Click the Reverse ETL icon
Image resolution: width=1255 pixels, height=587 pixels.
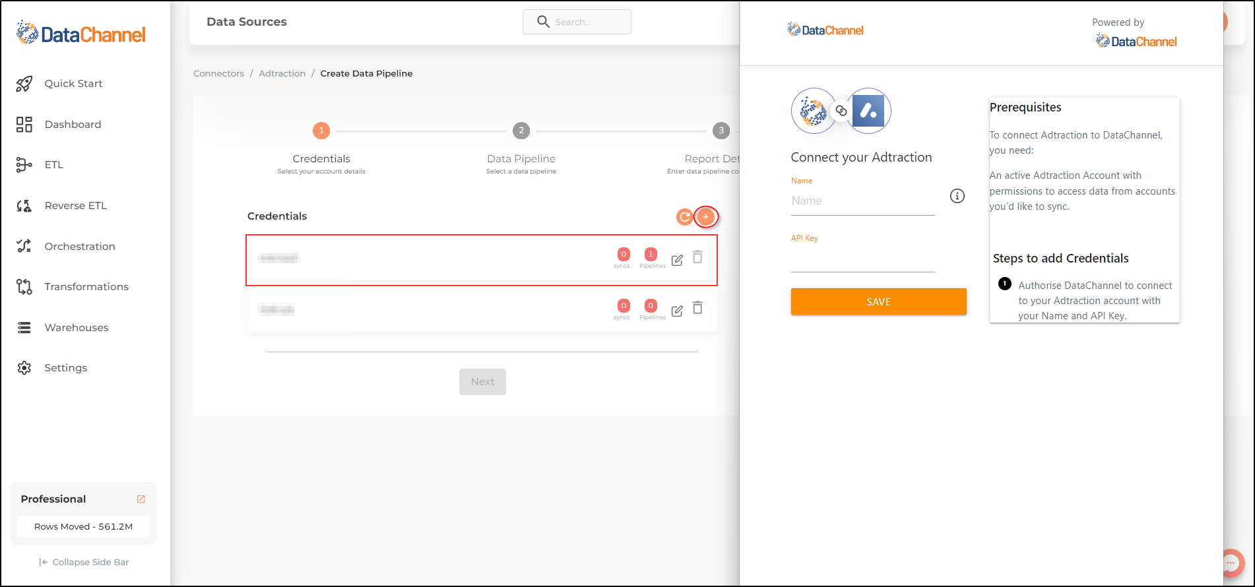pos(24,206)
